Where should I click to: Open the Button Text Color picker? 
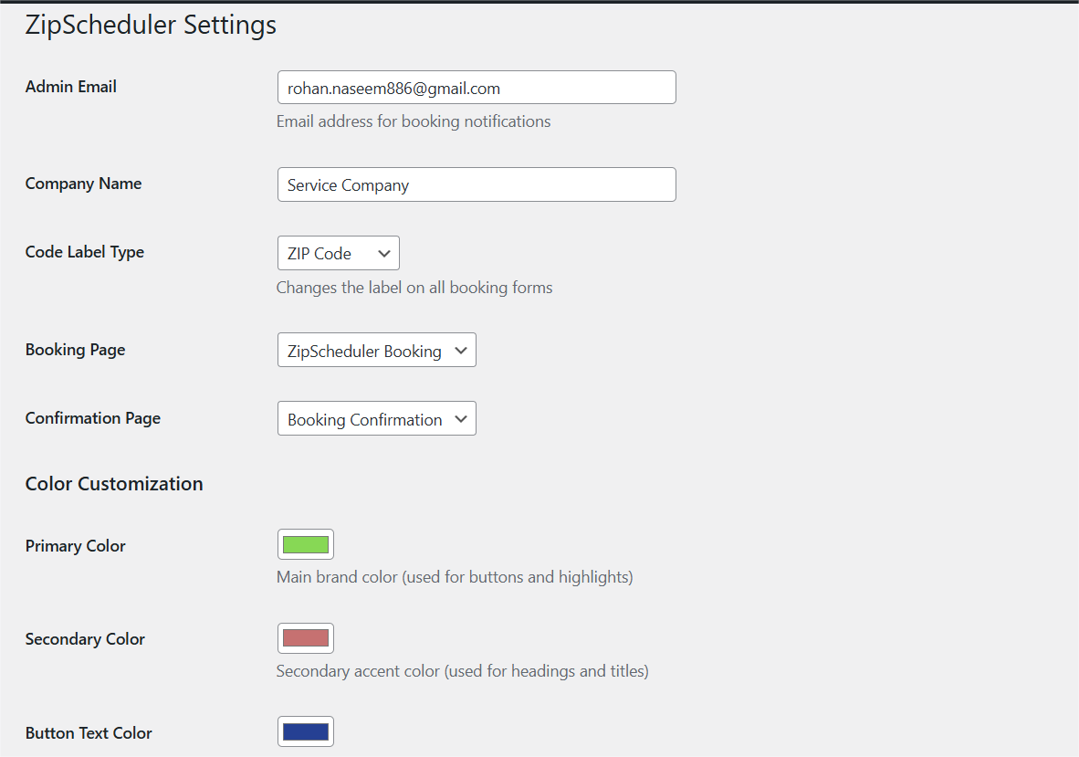(x=305, y=731)
